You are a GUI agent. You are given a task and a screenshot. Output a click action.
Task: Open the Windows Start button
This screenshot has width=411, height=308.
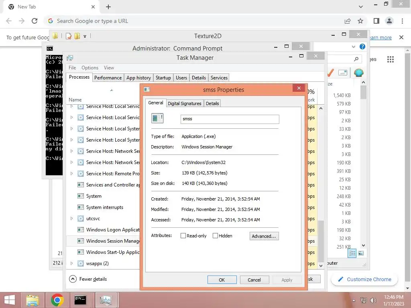pyautogui.click(x=10, y=300)
